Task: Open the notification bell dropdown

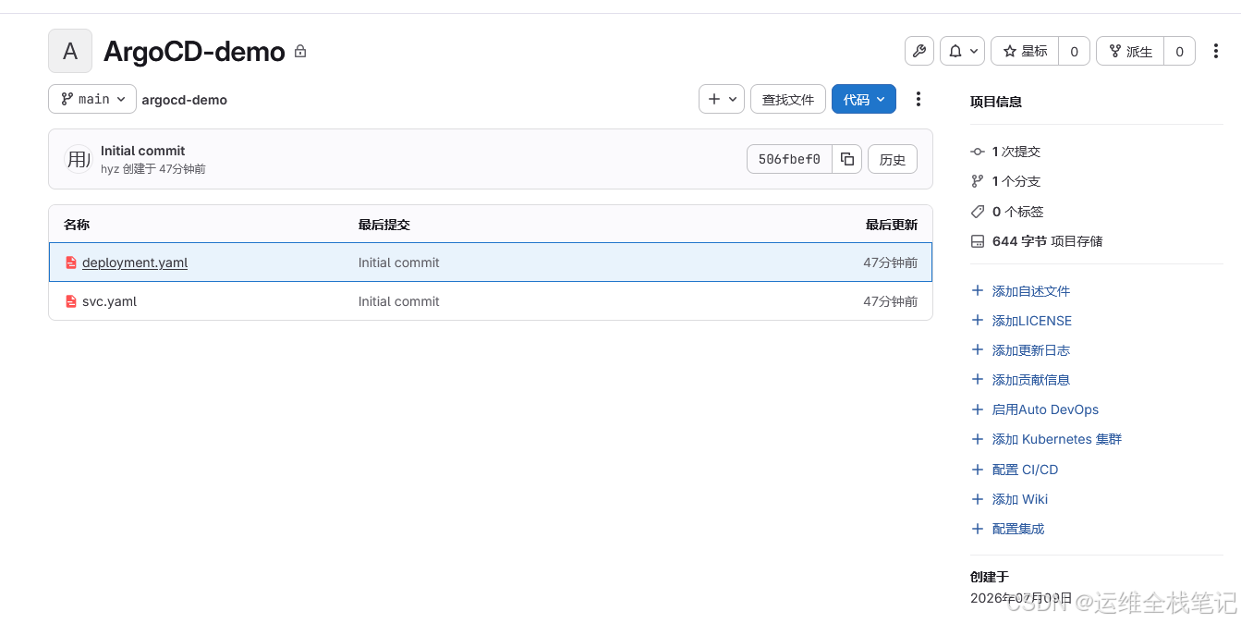Action: tap(962, 51)
